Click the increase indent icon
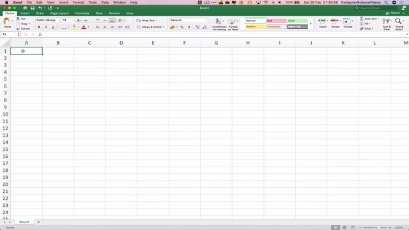The height and width of the screenshot is (230, 409). [x=127, y=27]
